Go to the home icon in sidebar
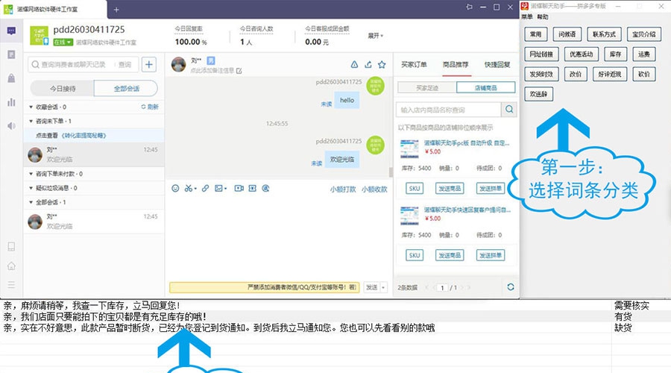Viewport: 671px width, 373px height. [11, 266]
